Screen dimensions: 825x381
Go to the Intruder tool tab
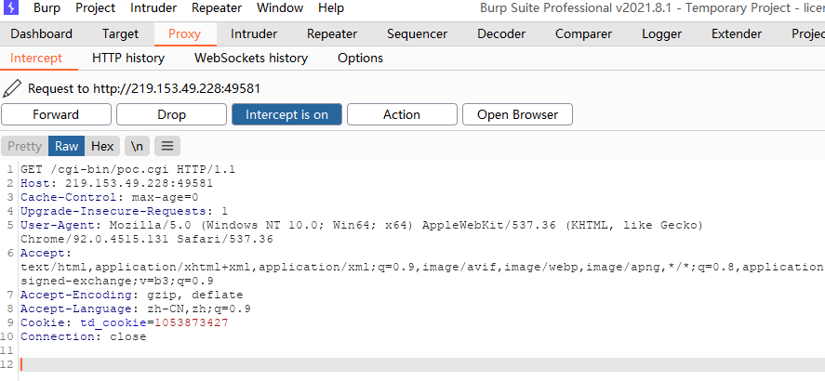(254, 34)
